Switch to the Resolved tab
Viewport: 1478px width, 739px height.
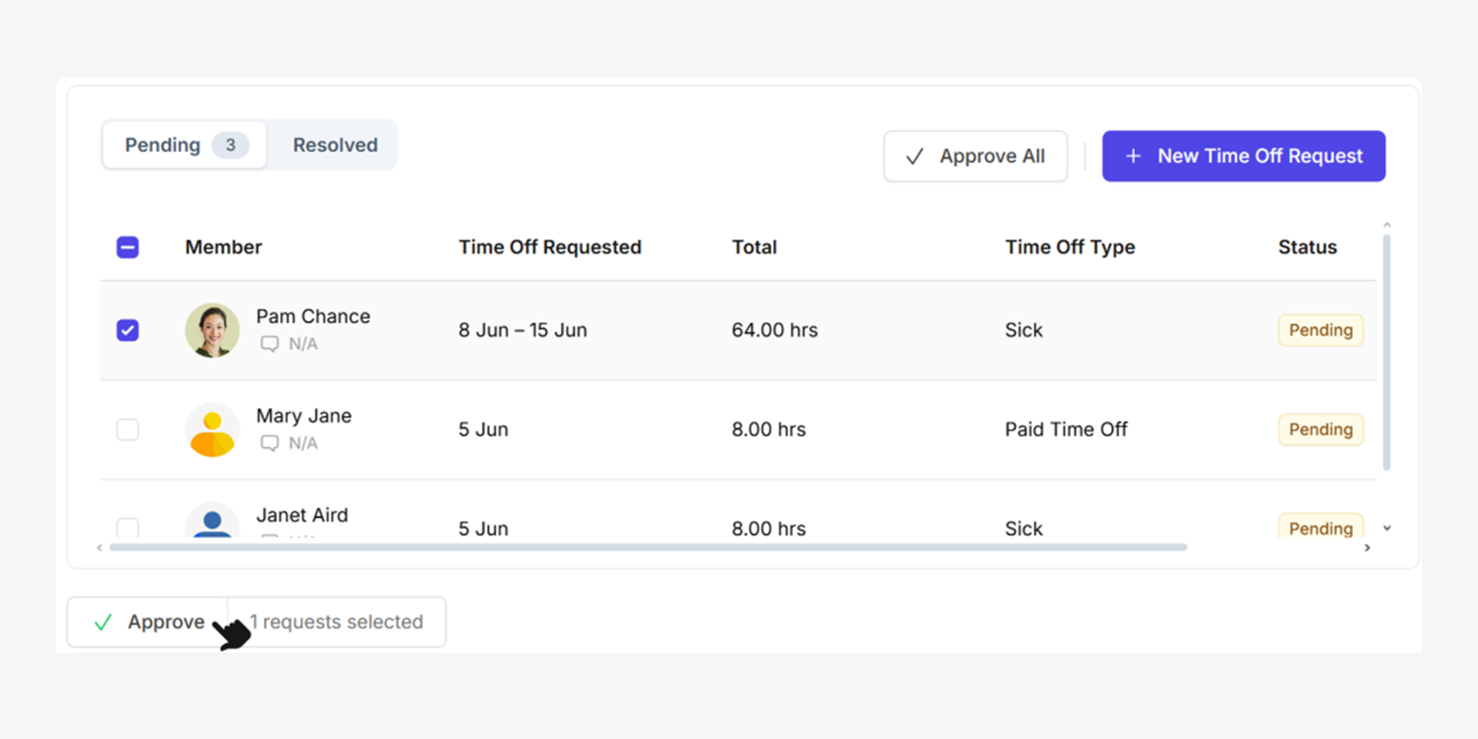point(335,145)
